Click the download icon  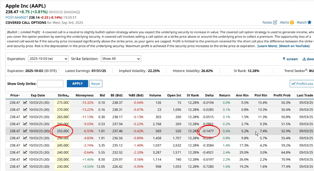point(304,59)
